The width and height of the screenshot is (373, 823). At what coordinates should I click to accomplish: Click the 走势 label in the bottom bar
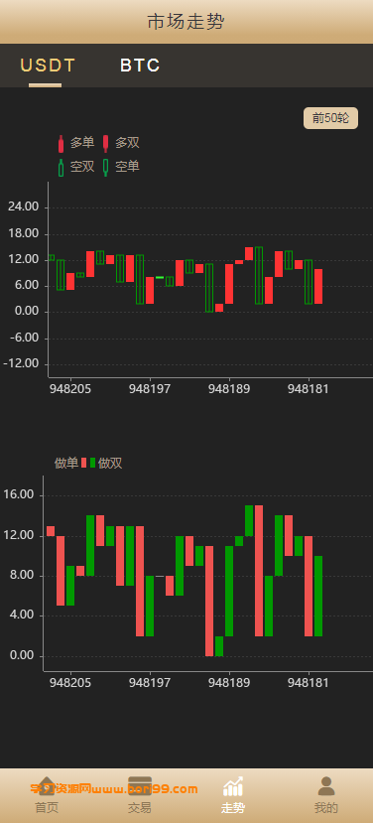tap(233, 807)
